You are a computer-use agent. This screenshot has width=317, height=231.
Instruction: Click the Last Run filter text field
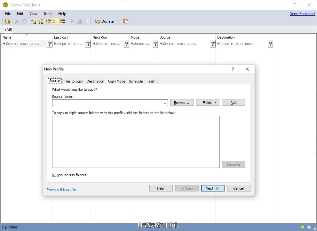(x=69, y=44)
